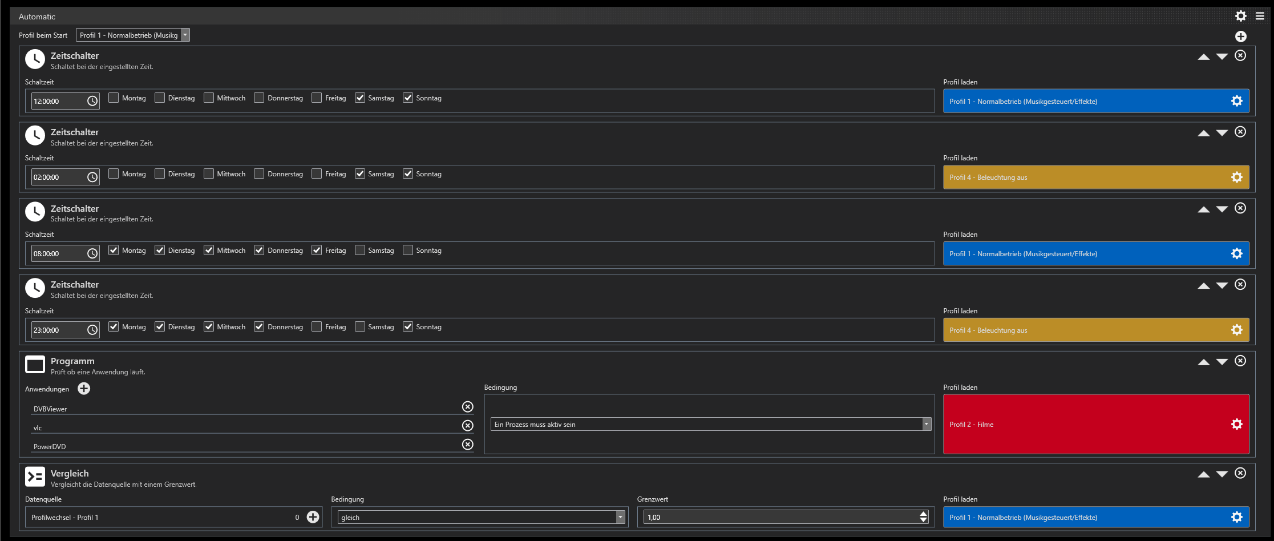Screen dimensions: 1274x541
Task: Open the clock picker for 12:00:00 Schaltzeit
Action: 92,101
